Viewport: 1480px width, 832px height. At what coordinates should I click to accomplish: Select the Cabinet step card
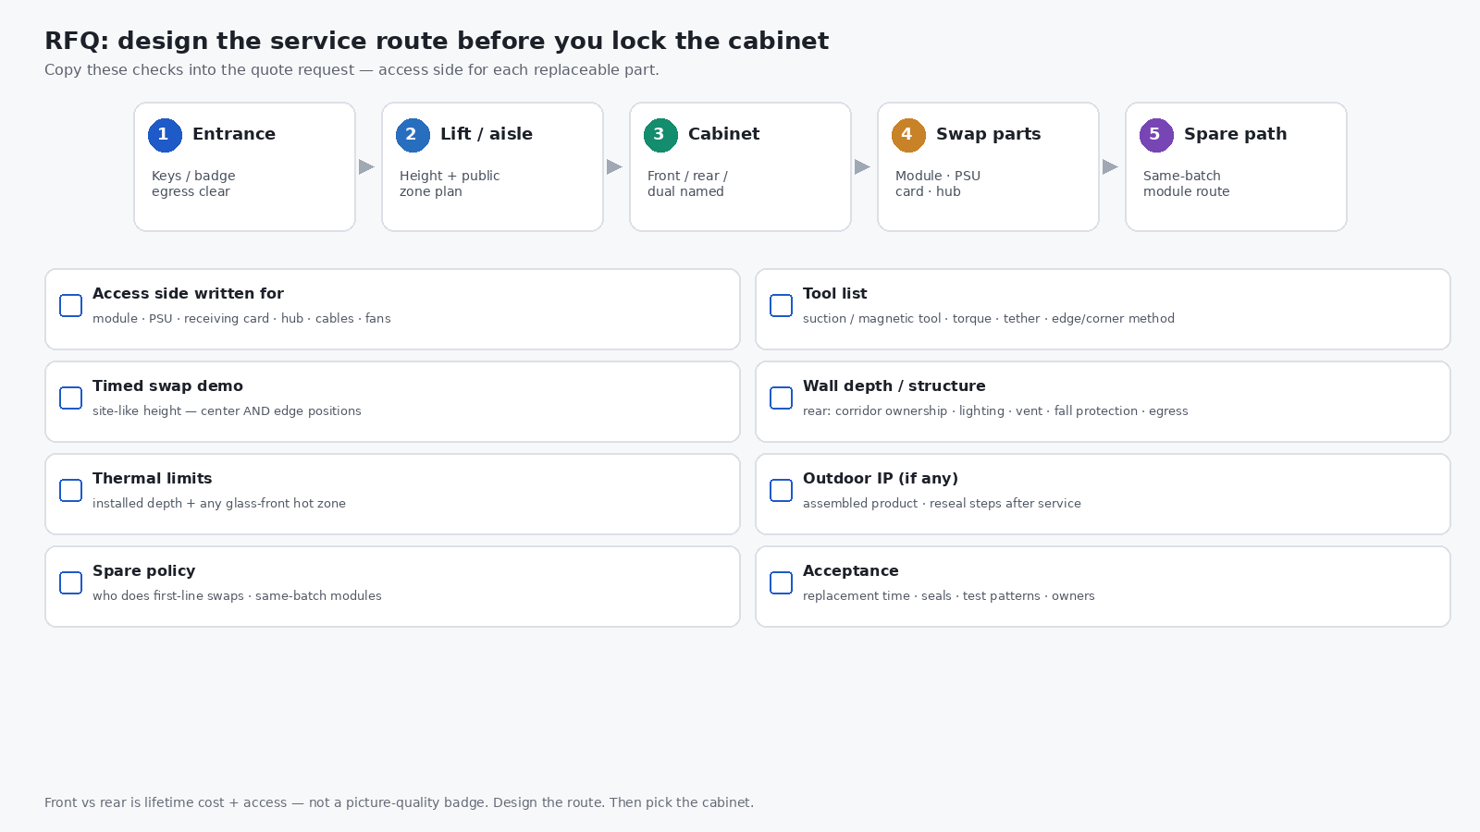point(740,166)
